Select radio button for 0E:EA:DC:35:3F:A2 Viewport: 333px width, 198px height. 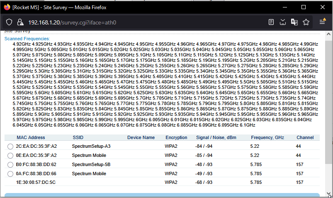[10, 156]
